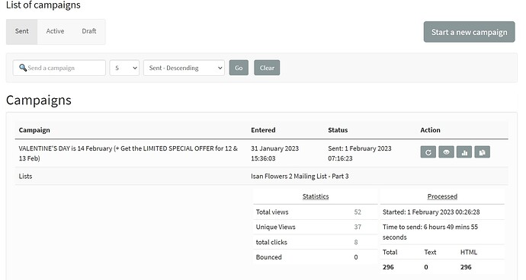The height and width of the screenshot is (280, 526).
Task: Click the Action column header
Action: [x=431, y=130]
